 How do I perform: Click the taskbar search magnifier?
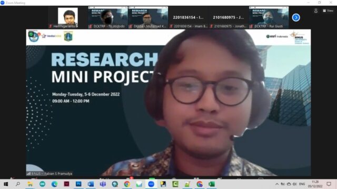(x=18, y=184)
